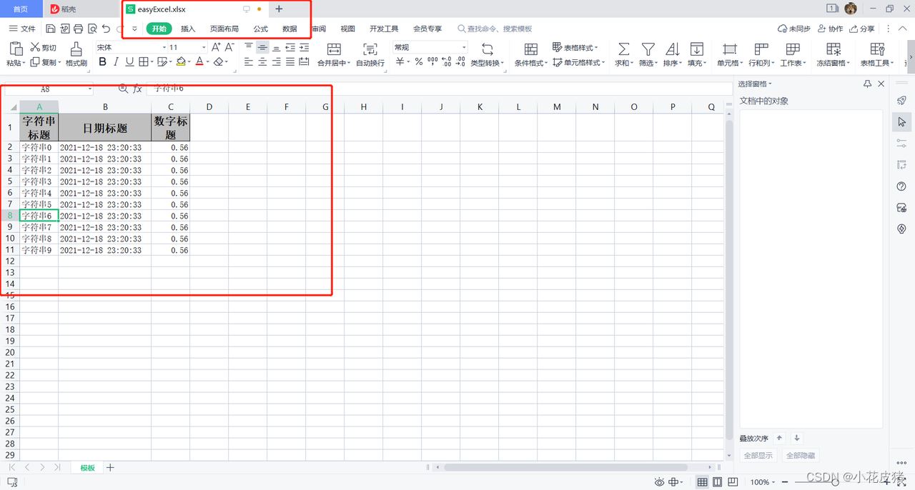
Task: Toggle align text left button
Action: pos(249,62)
